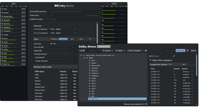The width and height of the screenshot is (201, 108).
Task: Open the Active ADM programme dropdown
Action: (x=74, y=11)
